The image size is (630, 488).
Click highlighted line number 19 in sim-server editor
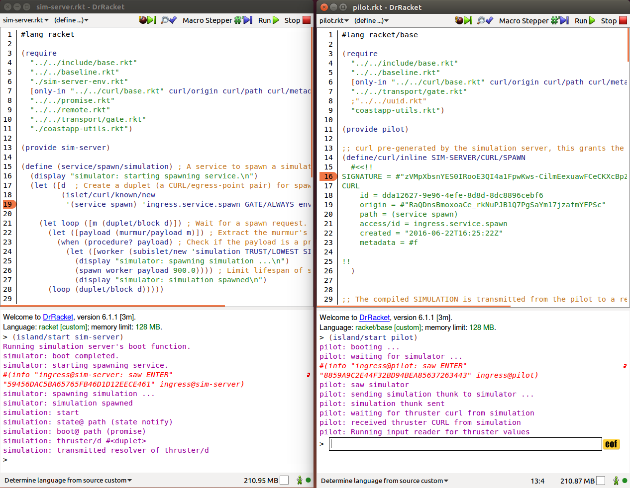8,204
